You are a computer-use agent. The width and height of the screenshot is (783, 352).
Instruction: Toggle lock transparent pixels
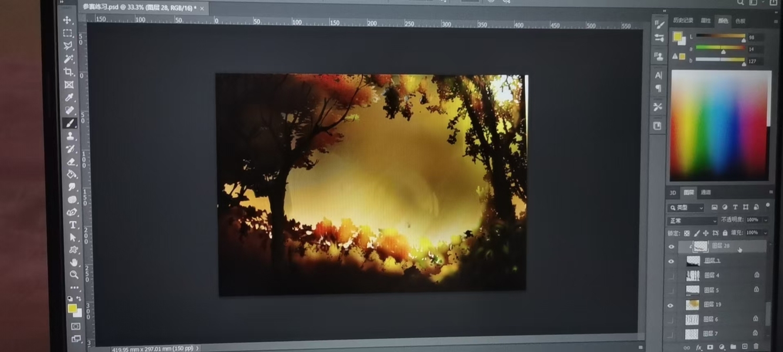click(686, 233)
